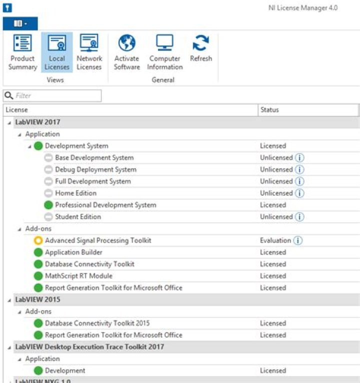Viewport: 360px width, 383px height.
Task: Show info for Base Development System status
Action: [299, 158]
